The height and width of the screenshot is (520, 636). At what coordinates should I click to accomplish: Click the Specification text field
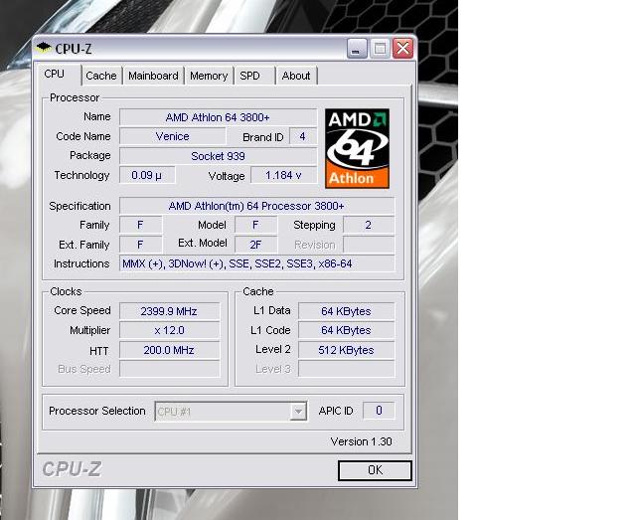click(x=256, y=206)
